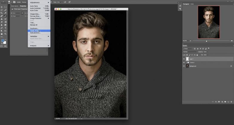234x125 pixels.
Task: Hide Layer 1 using its eye icon
Action: (x=184, y=59)
